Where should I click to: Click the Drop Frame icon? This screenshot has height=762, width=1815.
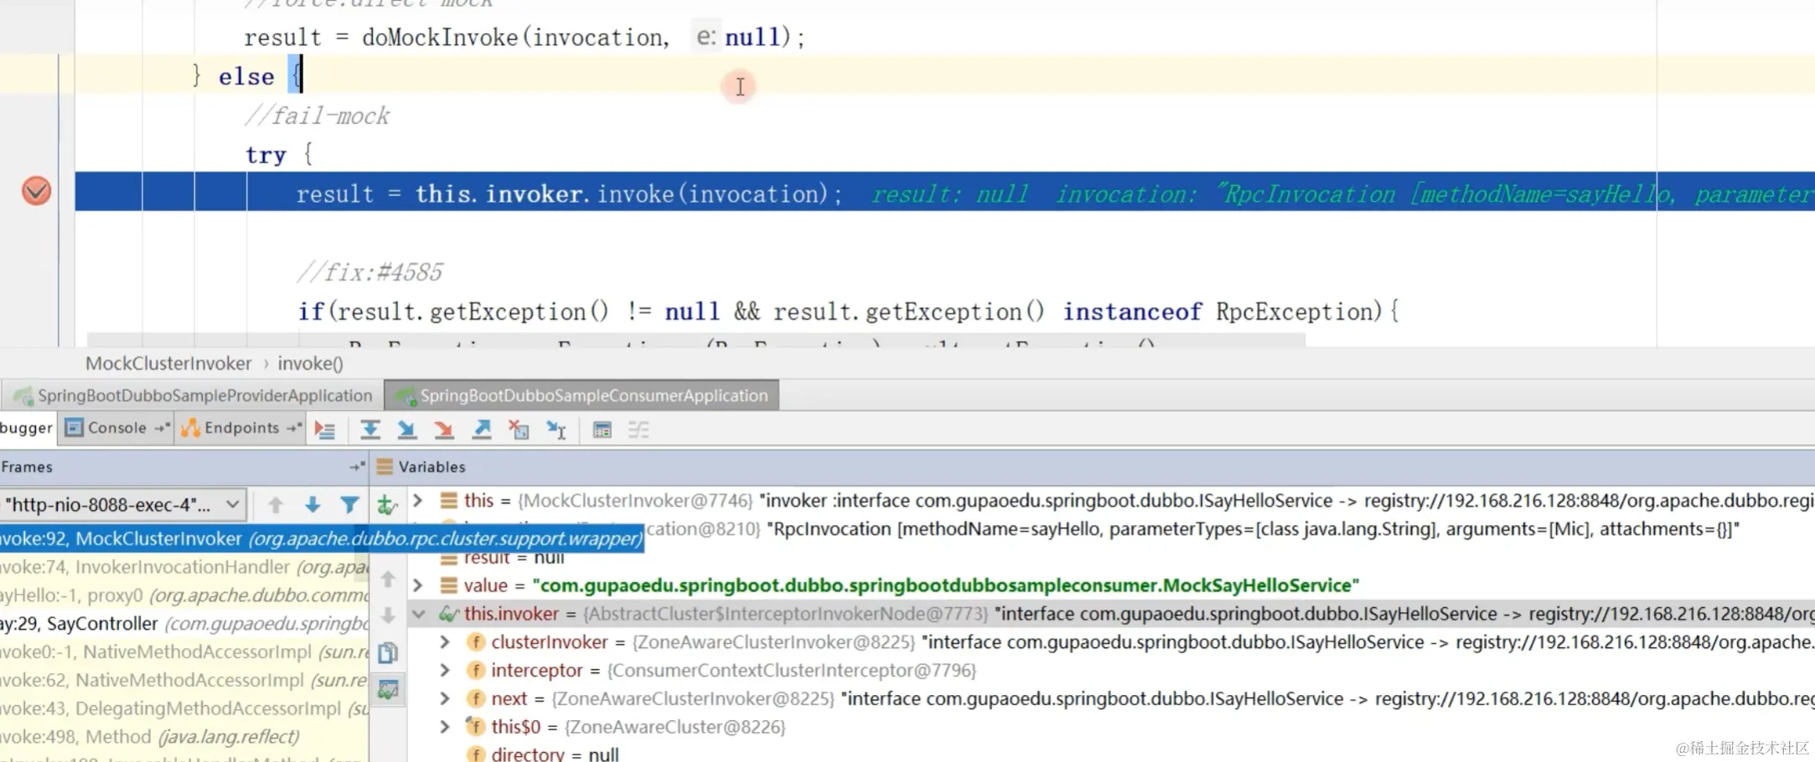coord(519,430)
